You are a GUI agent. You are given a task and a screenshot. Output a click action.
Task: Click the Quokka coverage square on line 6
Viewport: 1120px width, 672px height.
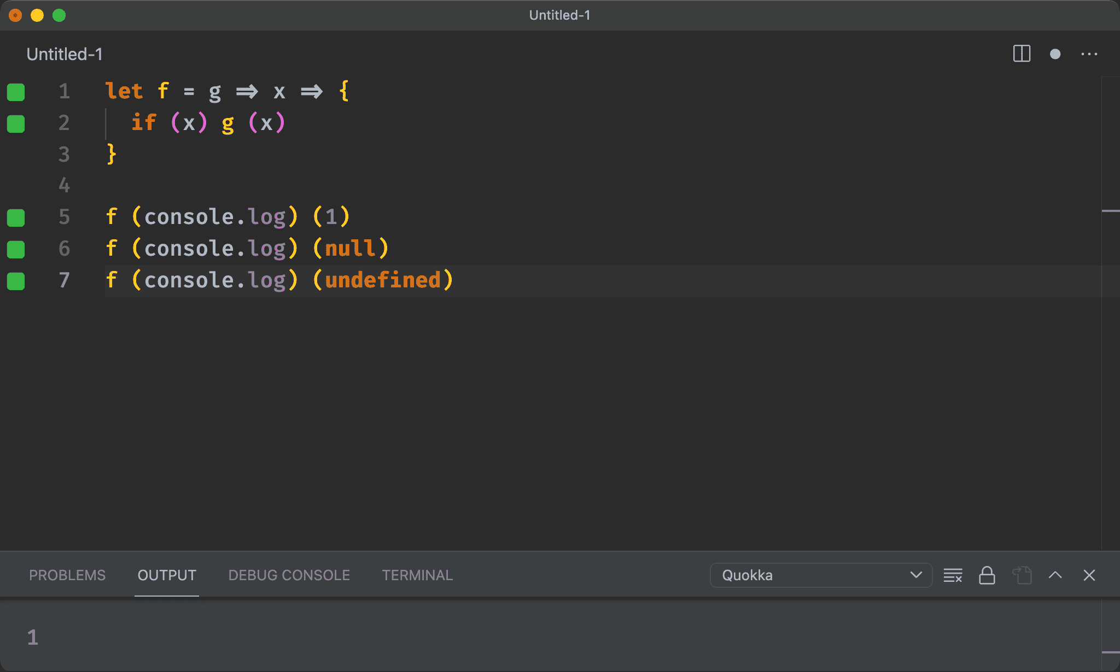[x=16, y=250]
